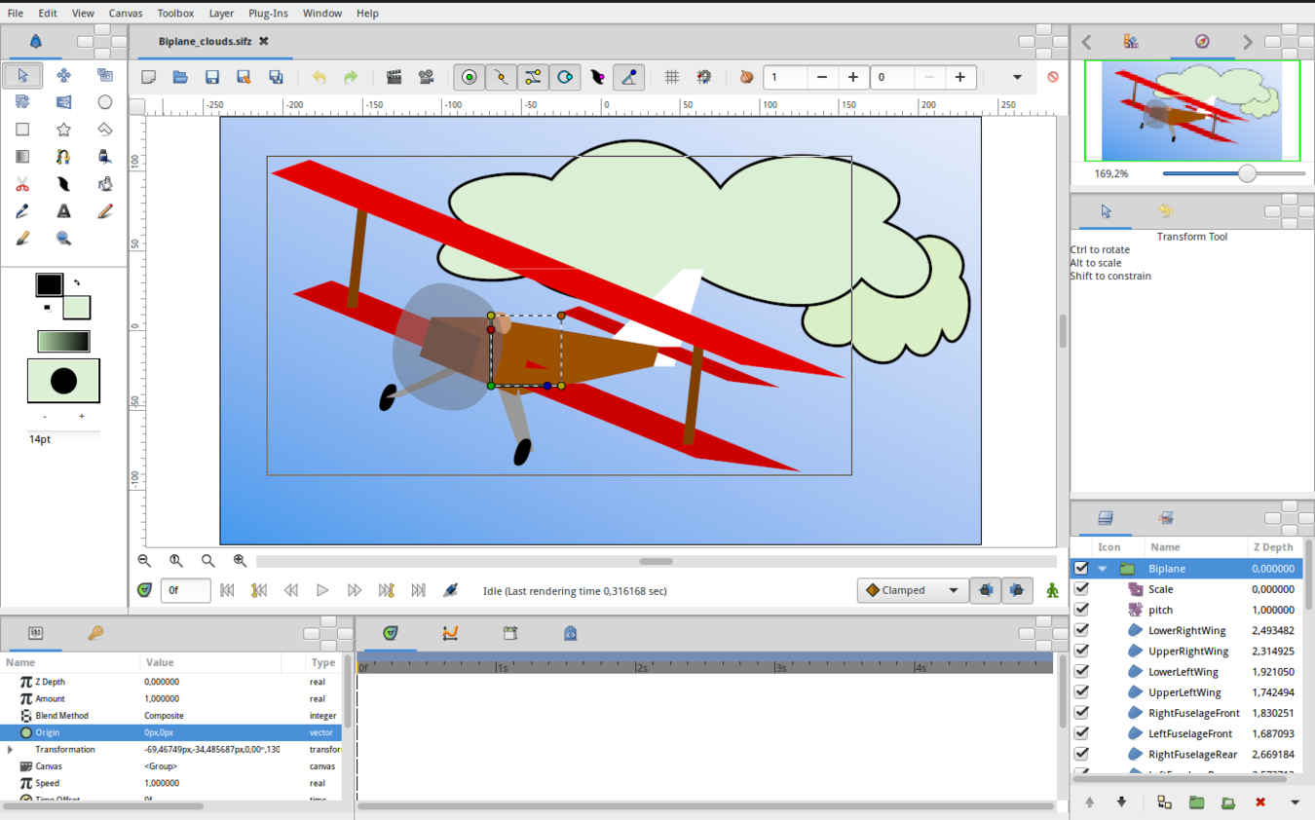Open the Plug-Ins menu
The image size is (1315, 820).
click(x=268, y=13)
